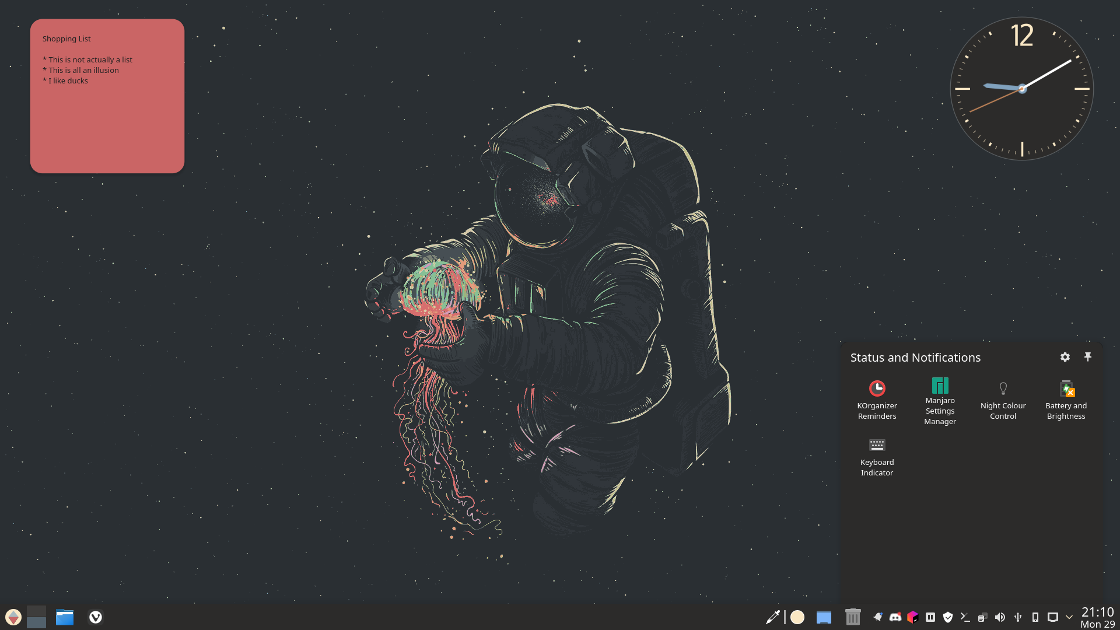Open the USB devices tray icon
1120x630 pixels.
click(x=1018, y=617)
